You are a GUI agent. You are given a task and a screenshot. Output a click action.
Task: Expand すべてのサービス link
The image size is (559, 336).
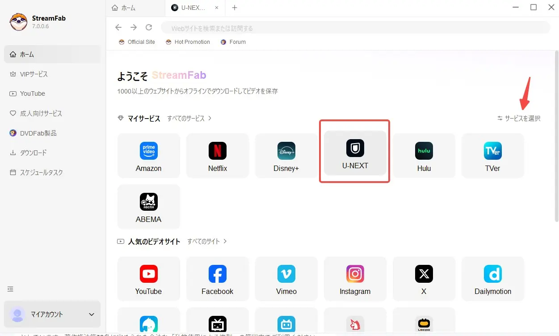(x=189, y=119)
